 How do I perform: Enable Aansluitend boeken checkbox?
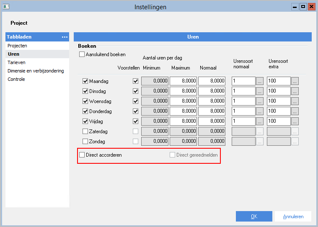pos(82,54)
